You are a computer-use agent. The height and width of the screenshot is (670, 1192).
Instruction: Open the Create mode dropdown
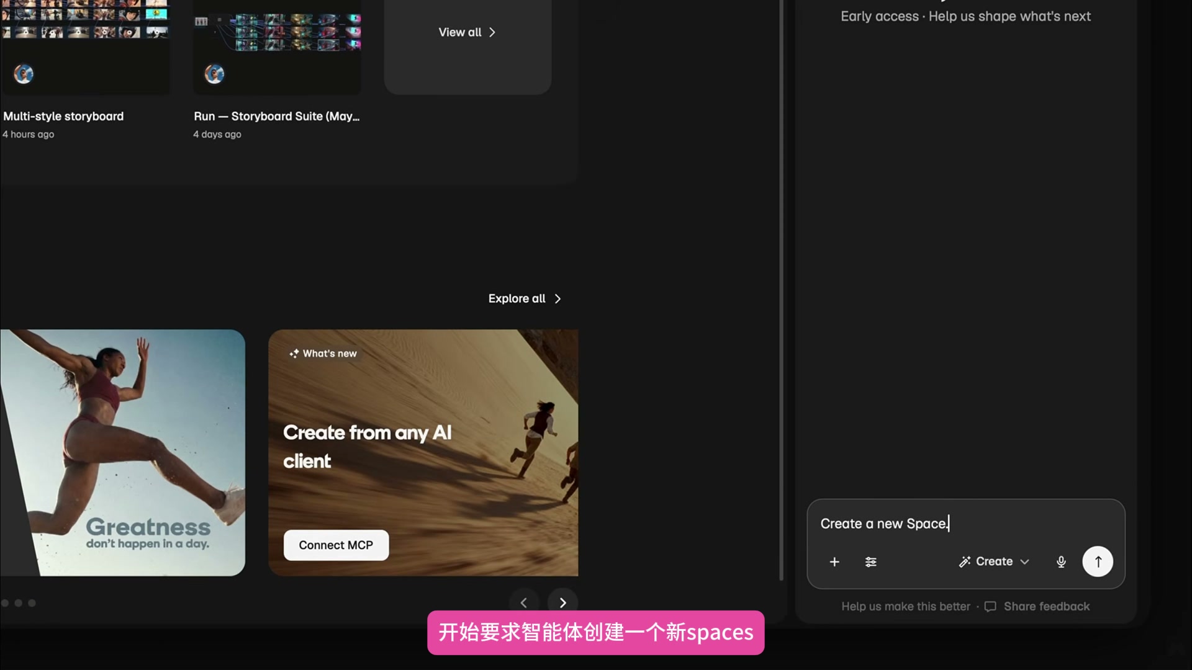pyautogui.click(x=994, y=561)
